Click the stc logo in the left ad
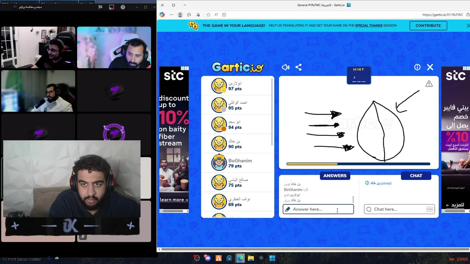This screenshot has width=470, height=264. click(x=174, y=76)
